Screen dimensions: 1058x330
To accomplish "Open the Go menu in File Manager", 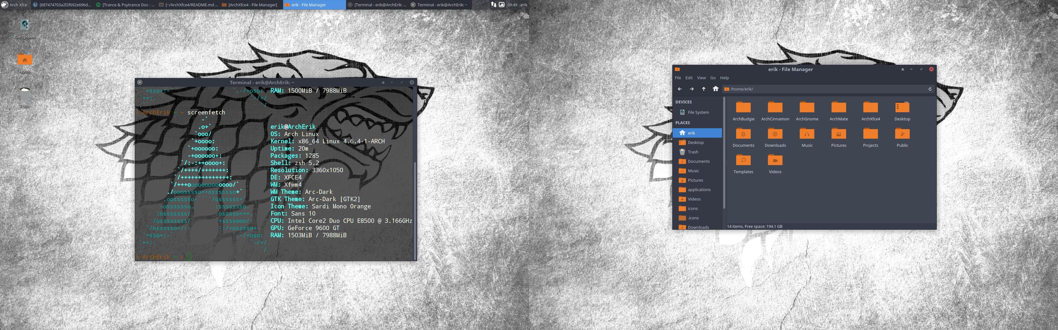I will [x=713, y=78].
